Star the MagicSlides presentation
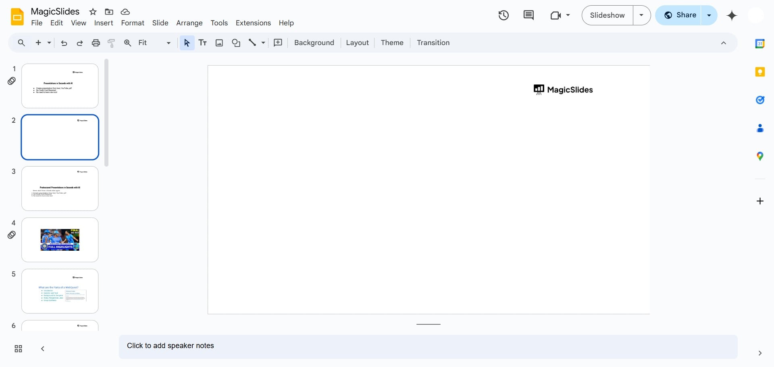 click(93, 12)
